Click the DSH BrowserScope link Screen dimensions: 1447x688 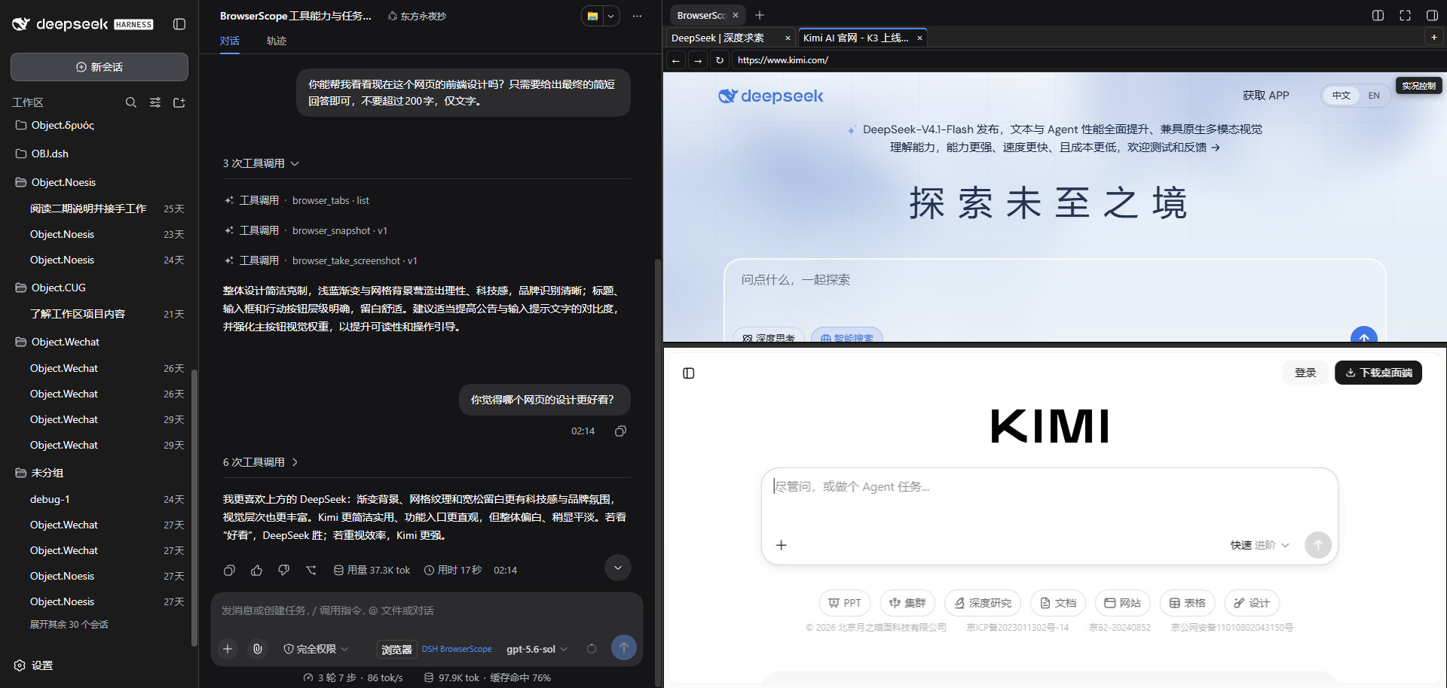pyautogui.click(x=457, y=649)
